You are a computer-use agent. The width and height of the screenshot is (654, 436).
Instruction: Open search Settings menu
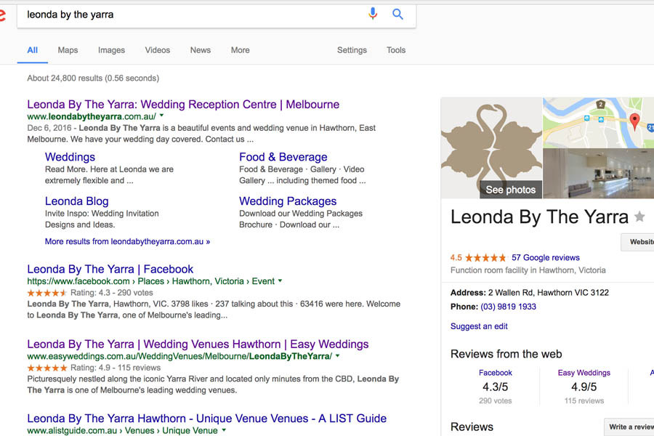(x=352, y=50)
